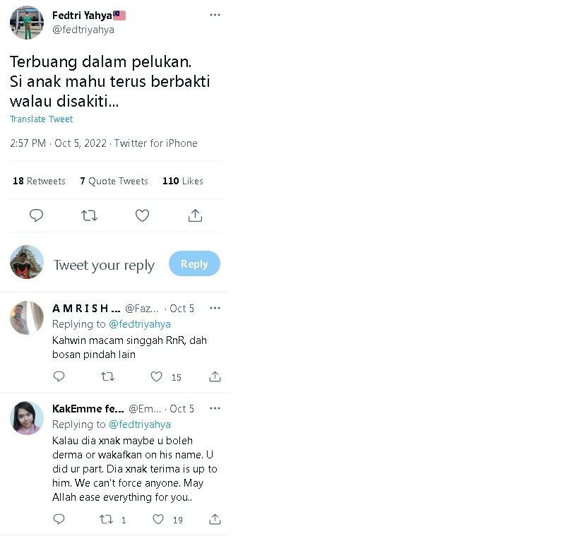The image size is (565, 541).
Task: Like the A M R I S H reply
Action: [x=158, y=377]
